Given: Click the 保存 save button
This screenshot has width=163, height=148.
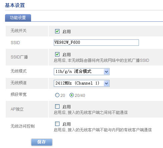Looking at the screenshot, I should (x=42, y=142).
